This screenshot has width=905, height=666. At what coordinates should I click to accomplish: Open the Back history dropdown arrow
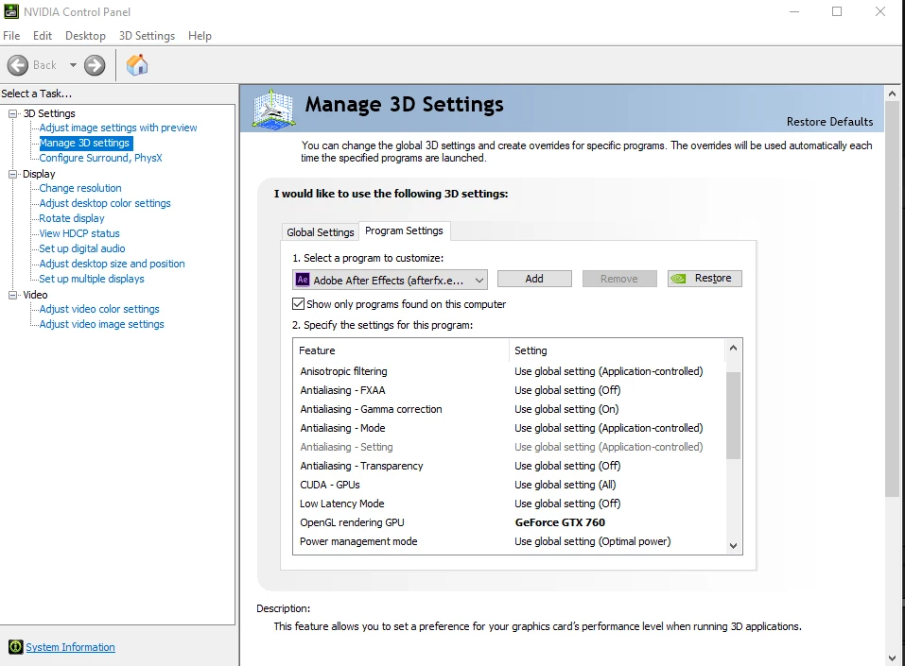(74, 65)
